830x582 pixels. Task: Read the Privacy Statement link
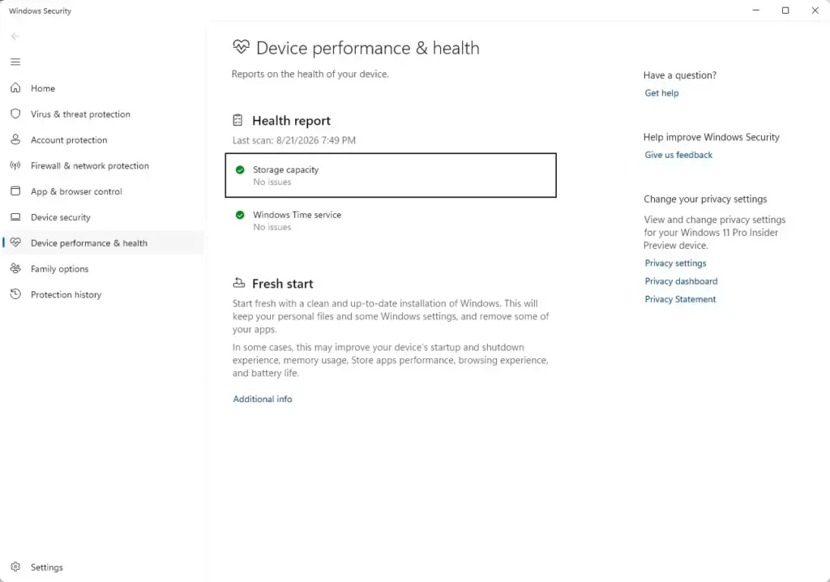tap(680, 299)
